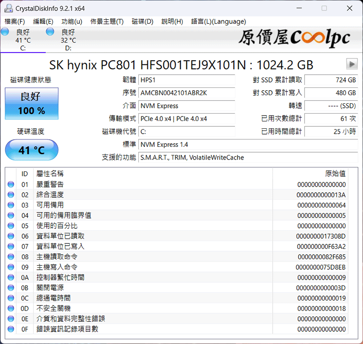Click the C: drive status circle icon
Viewport: 363px width, 344px height.
pos(5,32)
